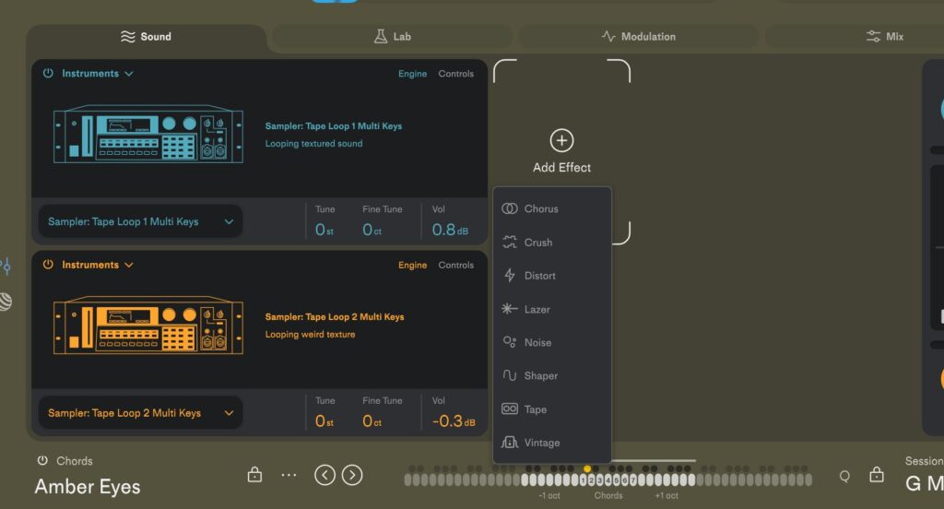
Task: Open Controls for the blue sampler layer
Action: pos(455,74)
